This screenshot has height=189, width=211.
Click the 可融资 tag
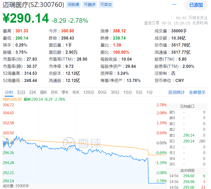tap(90, 5)
